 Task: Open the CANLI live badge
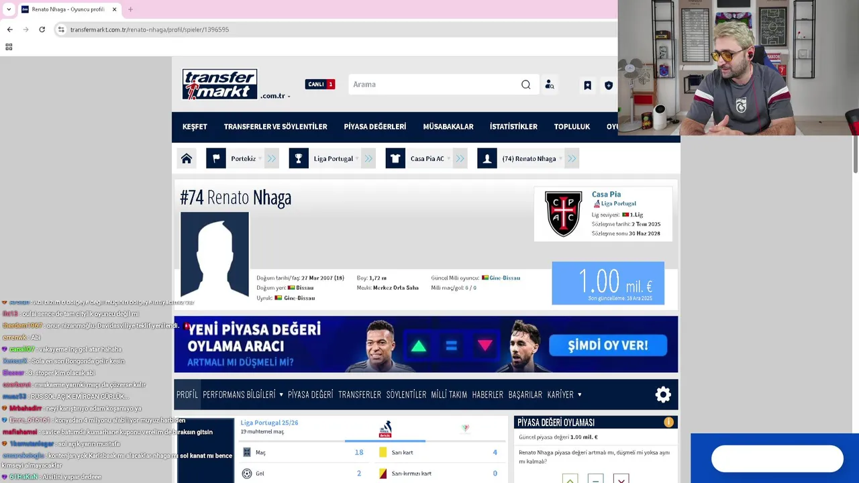click(x=320, y=85)
